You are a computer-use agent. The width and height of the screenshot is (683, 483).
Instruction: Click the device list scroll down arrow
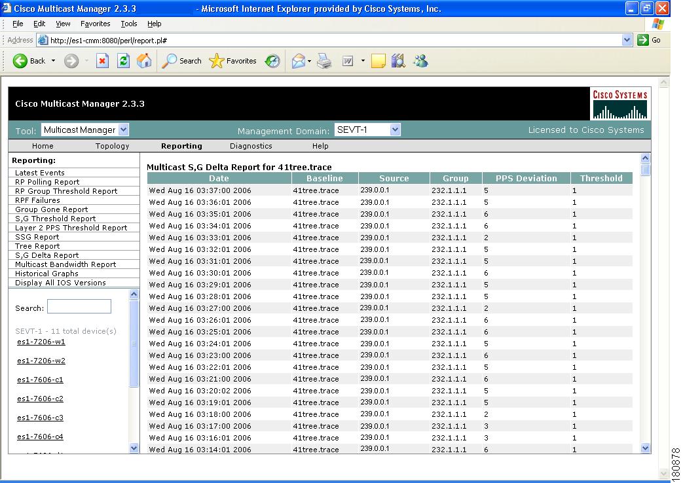click(x=134, y=448)
